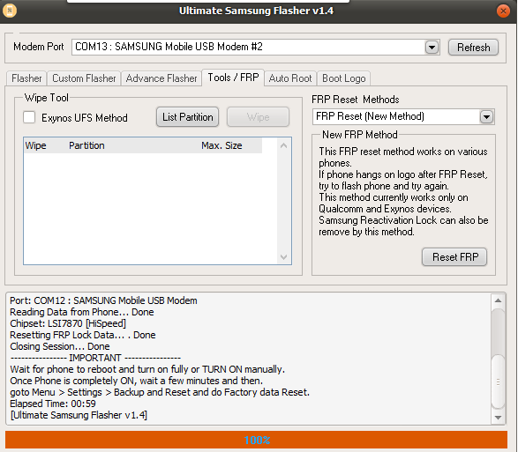Switch to the Auto Root tab
This screenshot has width=518, height=452.
(290, 78)
